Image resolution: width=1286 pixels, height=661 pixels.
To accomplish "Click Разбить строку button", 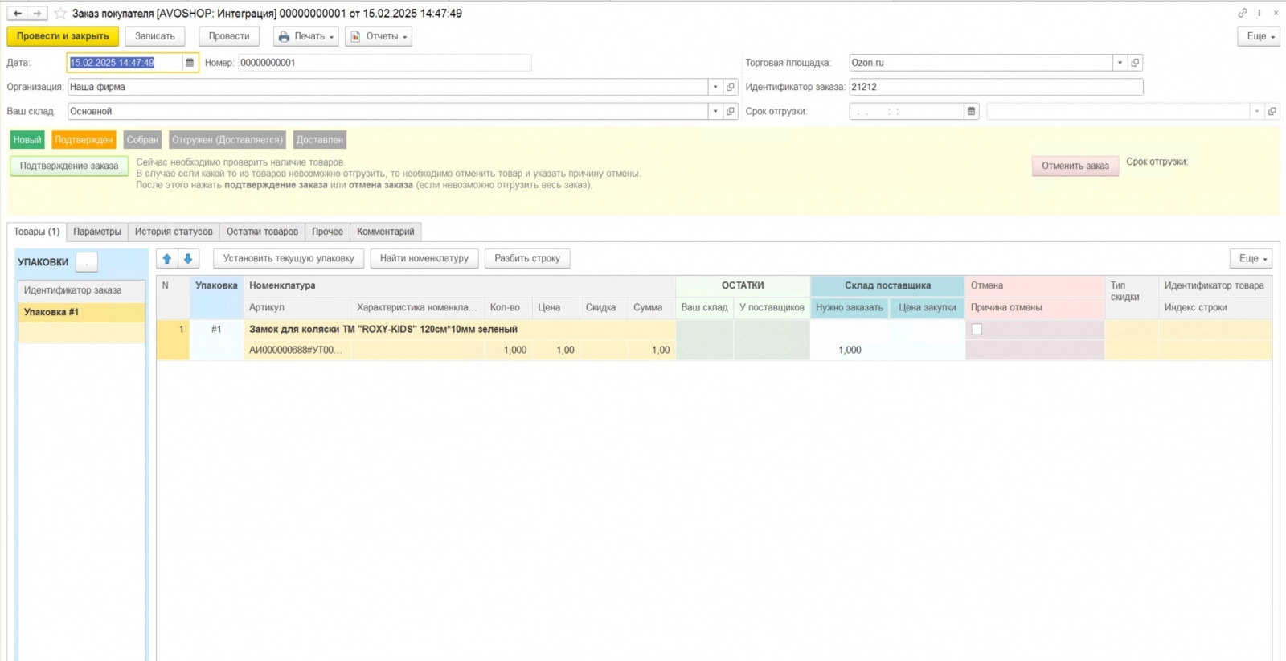I will (x=527, y=258).
